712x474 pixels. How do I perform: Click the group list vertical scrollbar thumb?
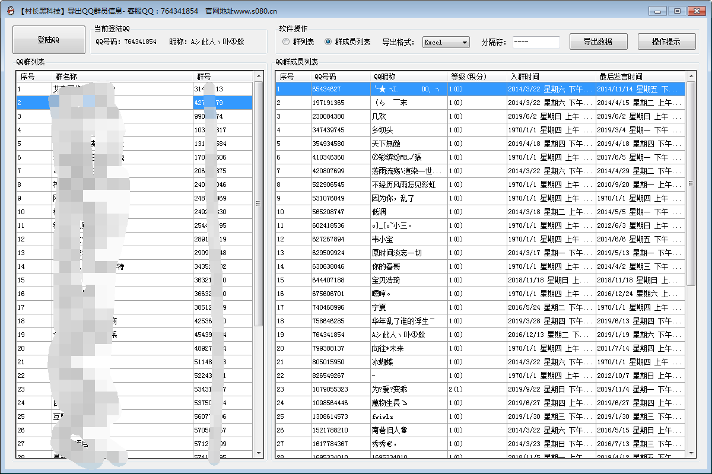[258, 203]
